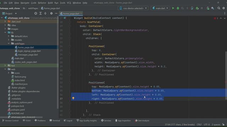Click the editor vertical scrollbar
Image resolution: width=227 pixels, height=127 pixels.
pyautogui.click(x=226, y=75)
